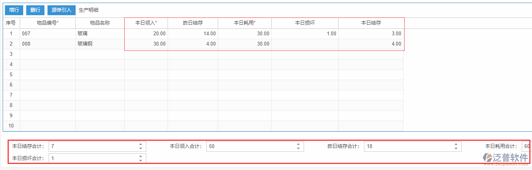Focus the 本日结存合计 input field

pyautogui.click(x=97, y=146)
